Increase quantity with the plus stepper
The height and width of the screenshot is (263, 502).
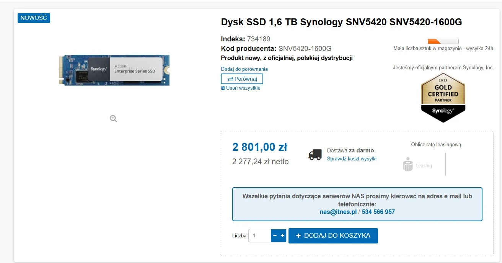pos(282,235)
